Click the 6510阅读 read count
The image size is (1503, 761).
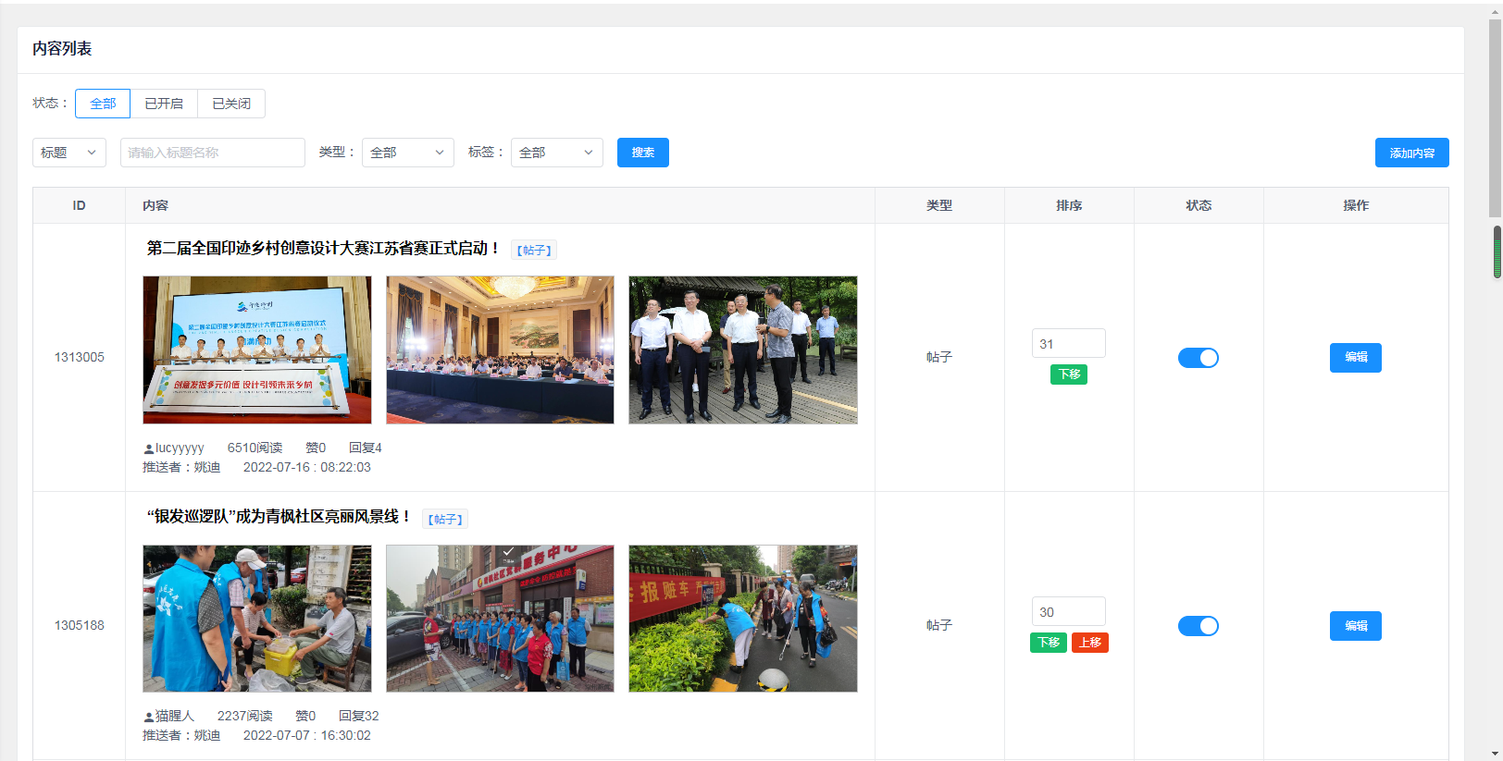coord(255,448)
